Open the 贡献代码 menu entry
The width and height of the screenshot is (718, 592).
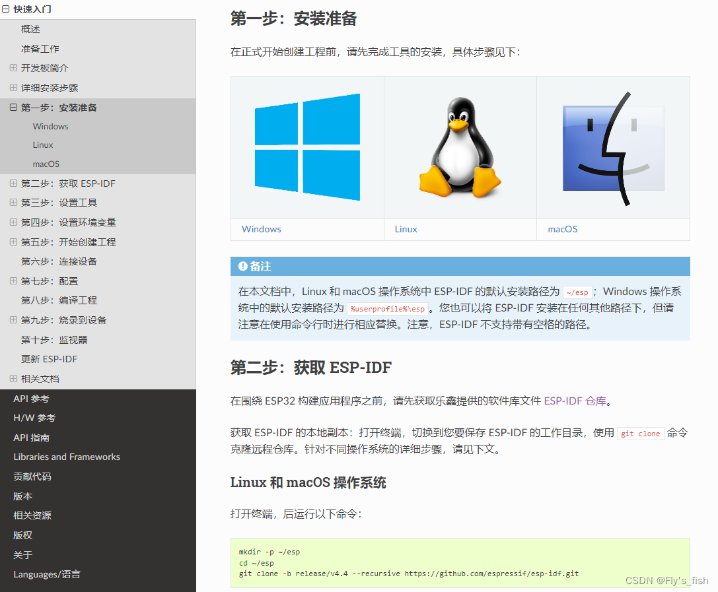pyautogui.click(x=32, y=477)
